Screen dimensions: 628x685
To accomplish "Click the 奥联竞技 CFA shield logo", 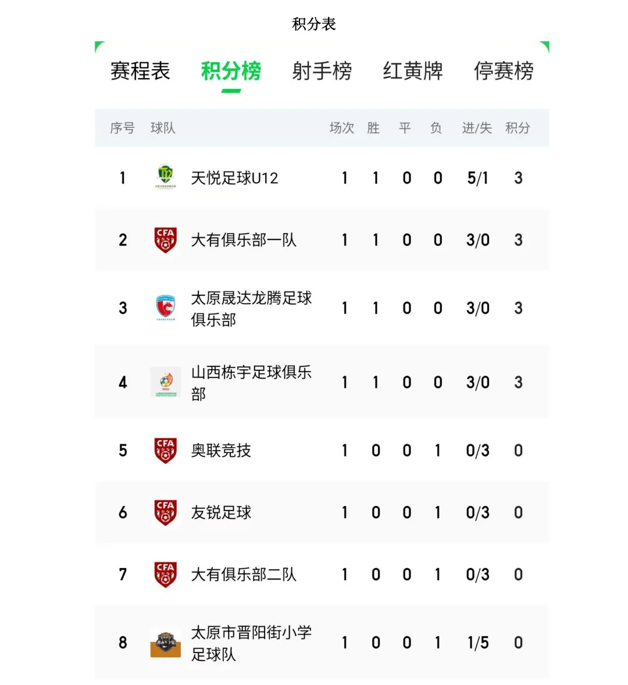I will 166,451.
